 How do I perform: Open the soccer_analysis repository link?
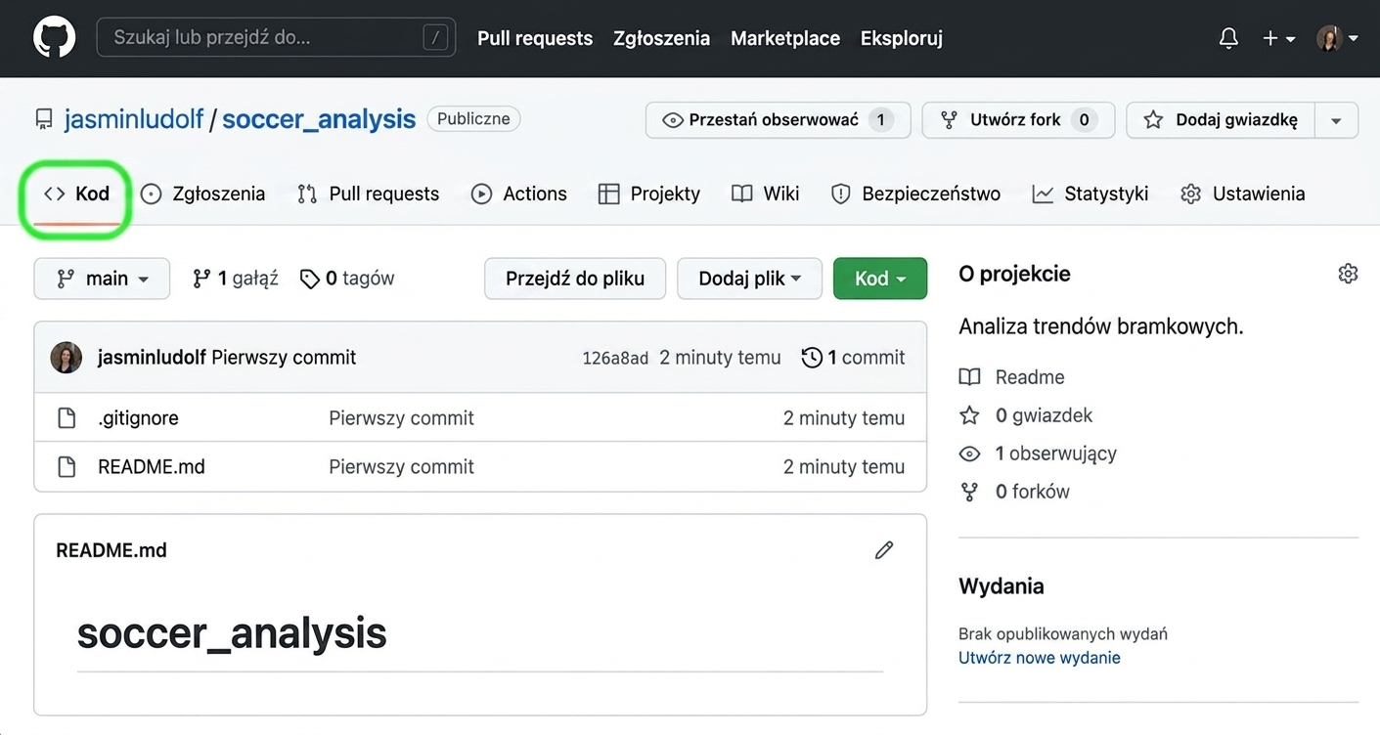[x=319, y=119]
